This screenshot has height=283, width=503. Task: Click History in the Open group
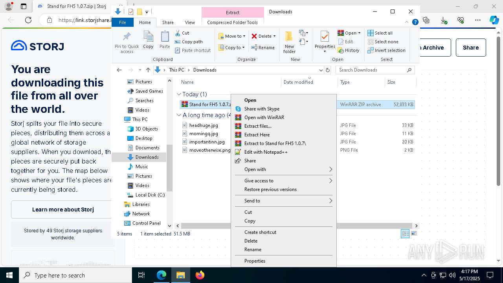pyautogui.click(x=349, y=50)
